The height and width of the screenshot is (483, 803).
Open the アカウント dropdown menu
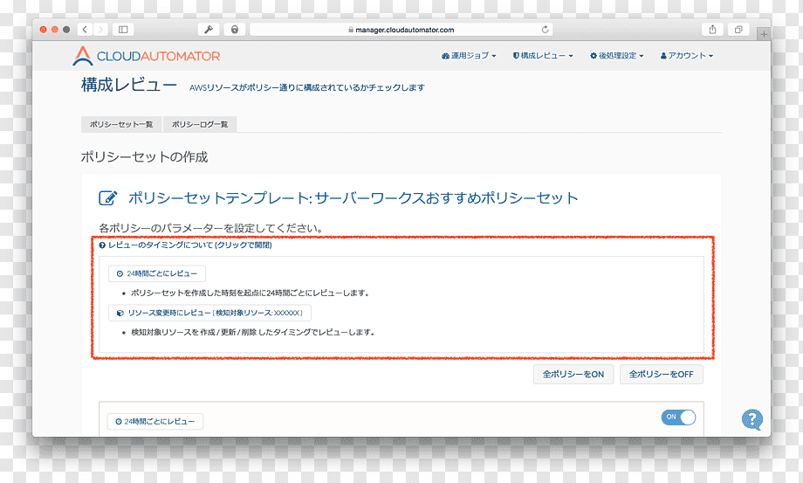pos(687,56)
